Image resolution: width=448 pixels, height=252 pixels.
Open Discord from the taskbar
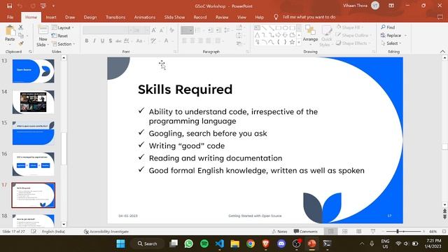pyautogui.click(x=281, y=244)
